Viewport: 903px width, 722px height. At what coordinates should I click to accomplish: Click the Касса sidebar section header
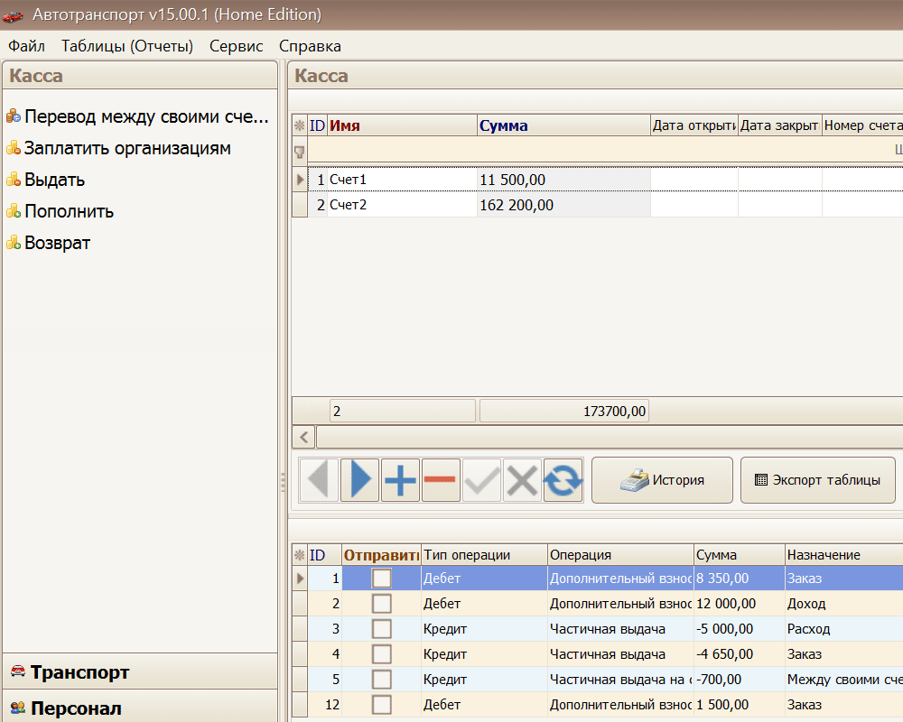140,76
